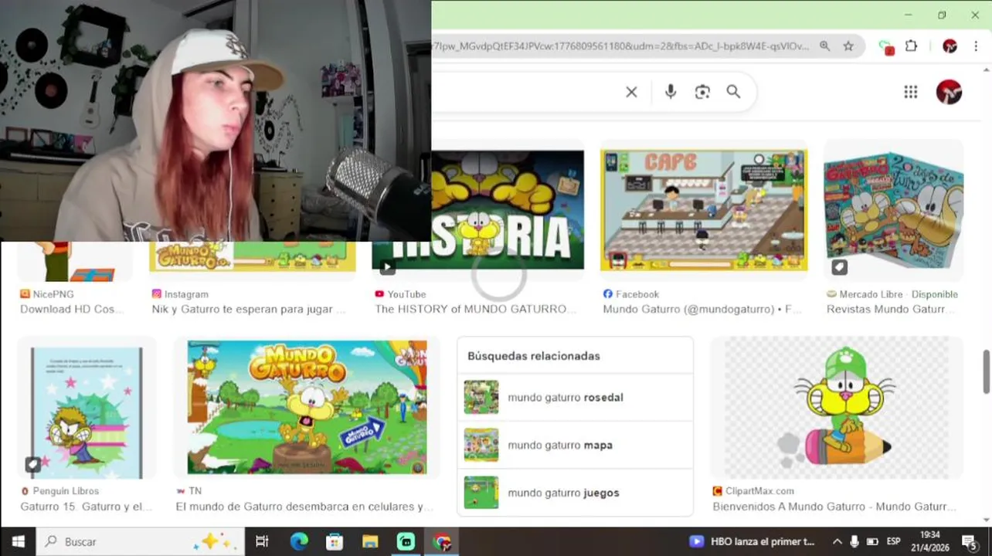The image size is (992, 556).
Task: Click the rosedal related search thumbnail
Action: (x=481, y=397)
